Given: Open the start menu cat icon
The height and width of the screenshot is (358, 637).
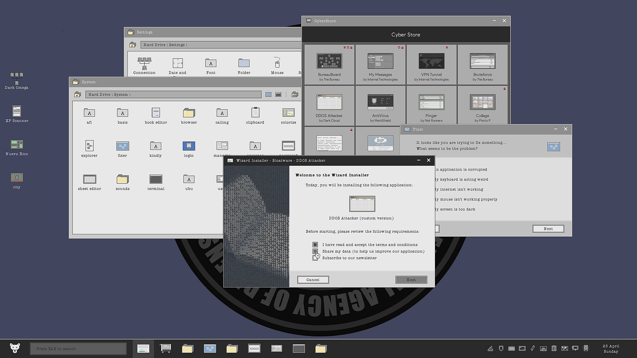Looking at the screenshot, I should 15,348.
